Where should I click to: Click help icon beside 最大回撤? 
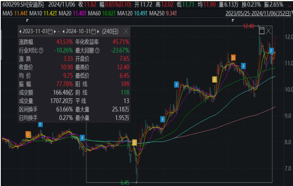pos(97,50)
